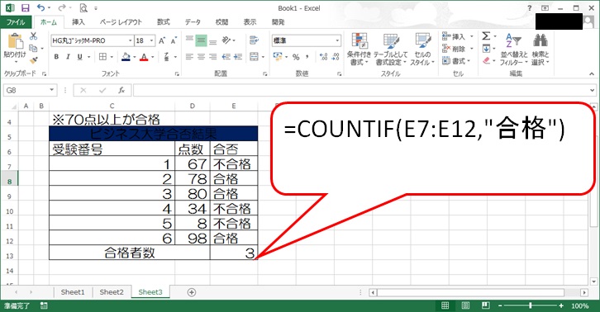This screenshot has width=600, height=312.
Task: Expand the Name Box dropdown
Action: 52,90
